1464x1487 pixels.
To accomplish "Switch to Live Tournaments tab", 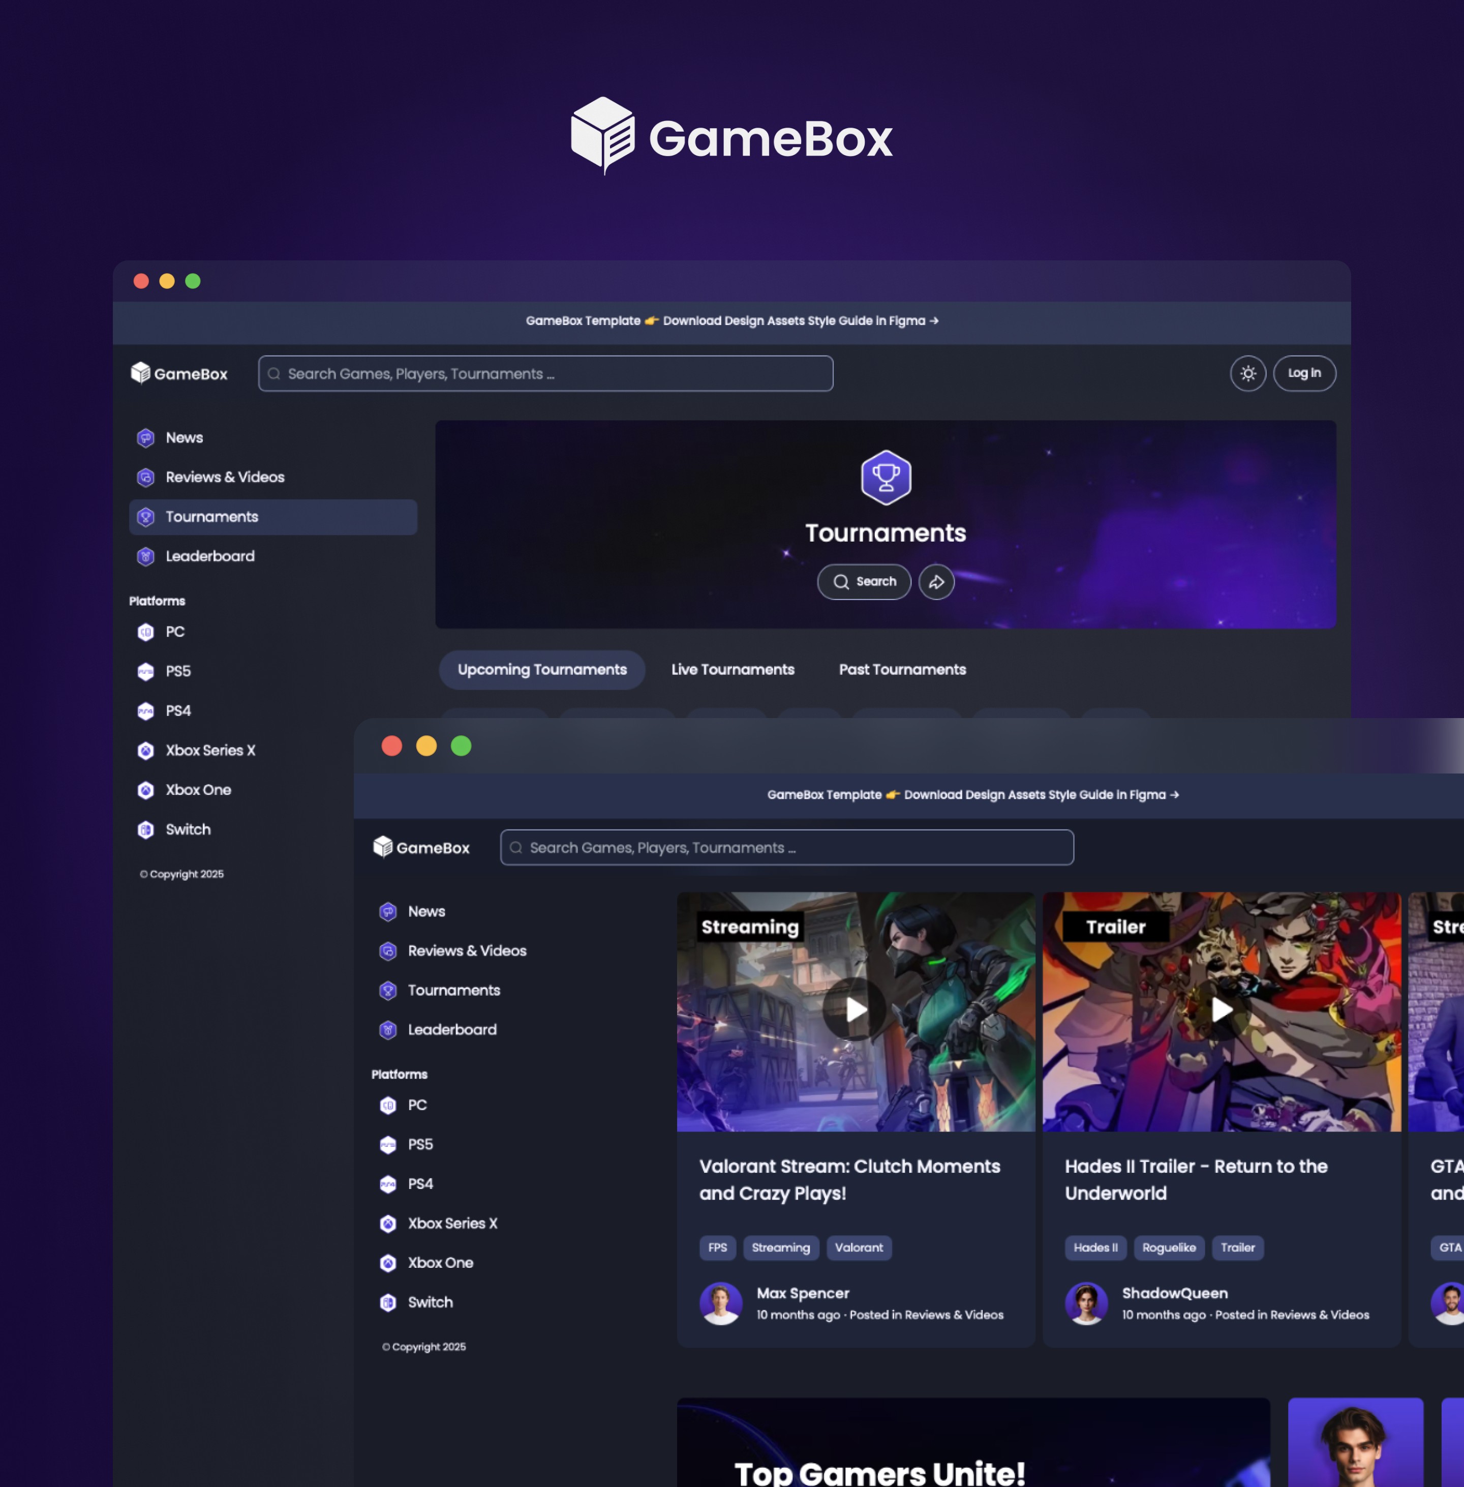I will coord(732,669).
